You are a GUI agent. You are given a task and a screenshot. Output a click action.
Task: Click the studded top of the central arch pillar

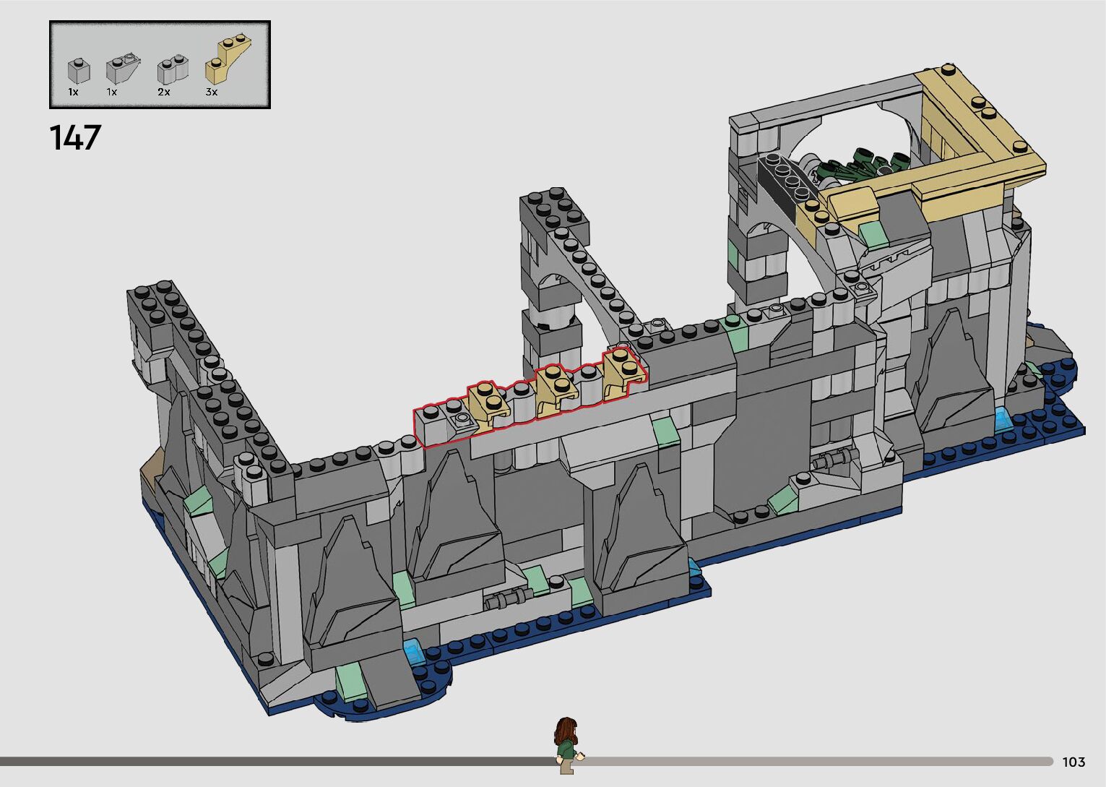pyautogui.click(x=554, y=207)
